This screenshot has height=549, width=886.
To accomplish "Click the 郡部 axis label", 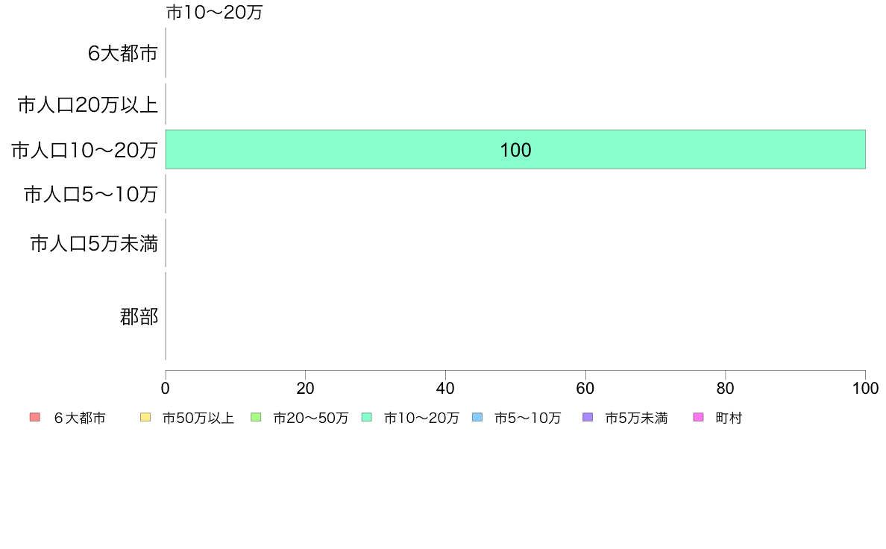I will [139, 316].
